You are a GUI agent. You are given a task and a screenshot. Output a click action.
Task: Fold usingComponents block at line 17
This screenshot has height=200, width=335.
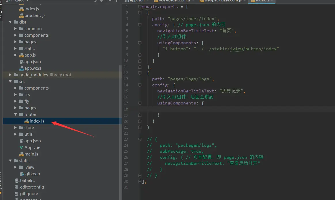(140, 103)
